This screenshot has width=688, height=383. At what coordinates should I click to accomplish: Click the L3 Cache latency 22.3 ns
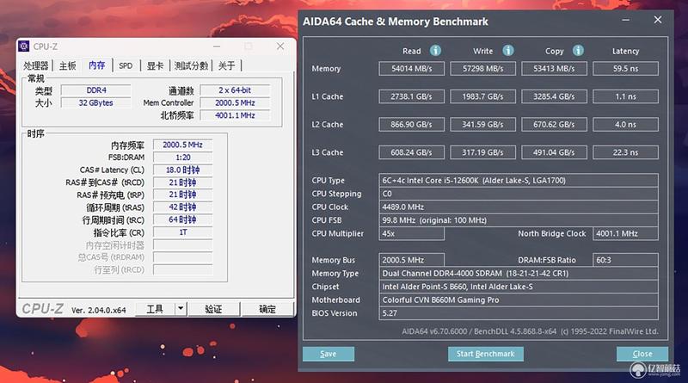626,152
